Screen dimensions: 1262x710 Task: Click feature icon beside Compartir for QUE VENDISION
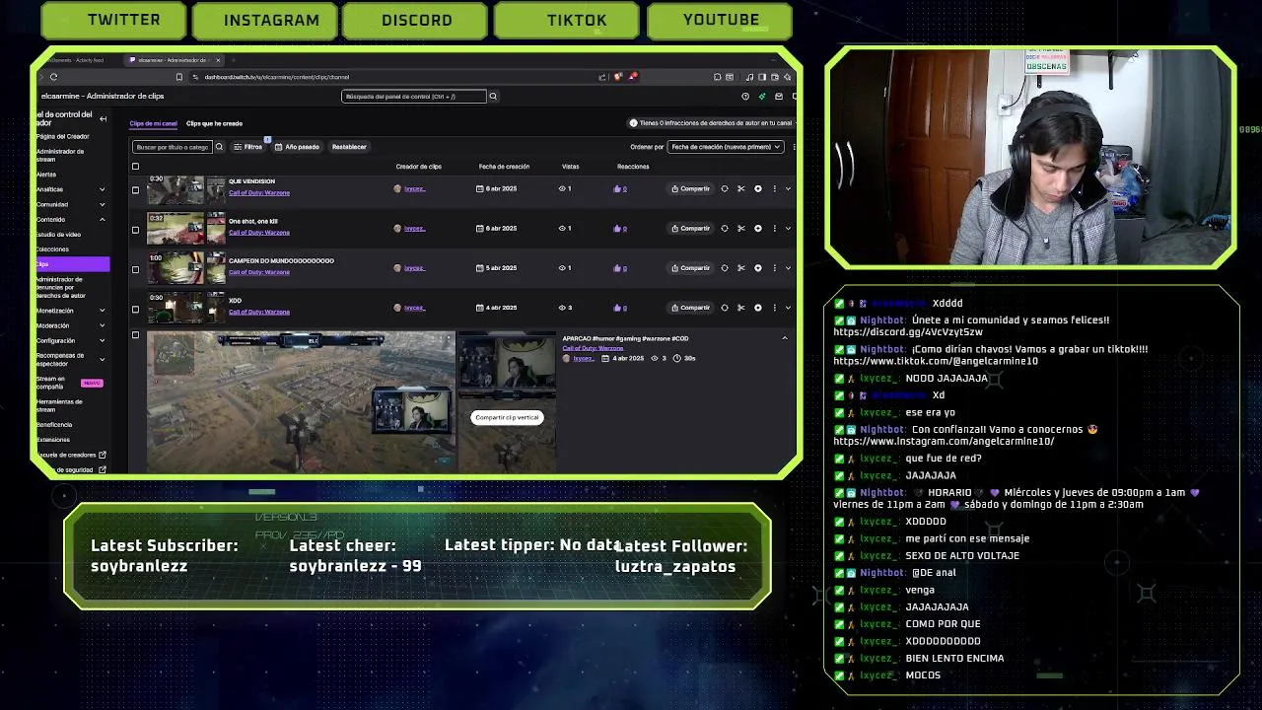[x=725, y=188]
